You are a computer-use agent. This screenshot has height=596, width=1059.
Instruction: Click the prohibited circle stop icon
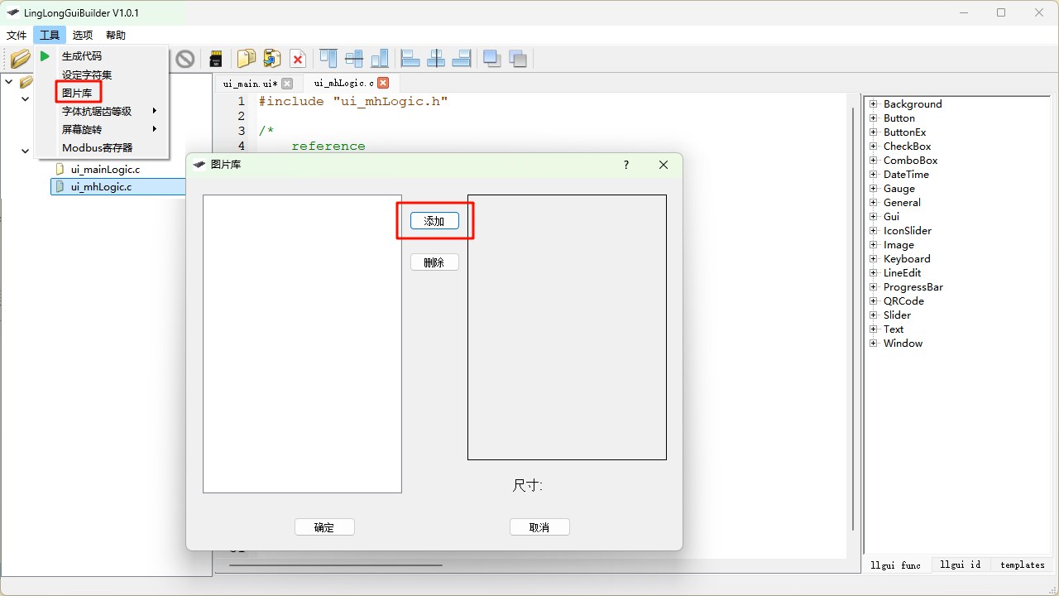click(185, 59)
